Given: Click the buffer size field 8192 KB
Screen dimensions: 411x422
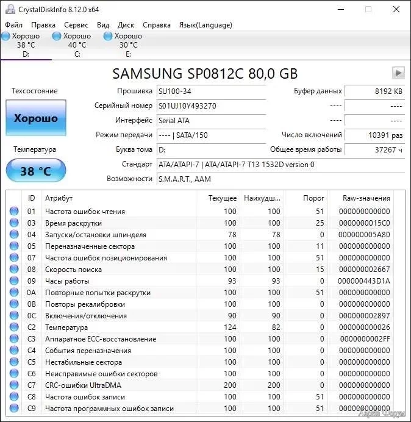Looking at the screenshot, I should point(374,91).
